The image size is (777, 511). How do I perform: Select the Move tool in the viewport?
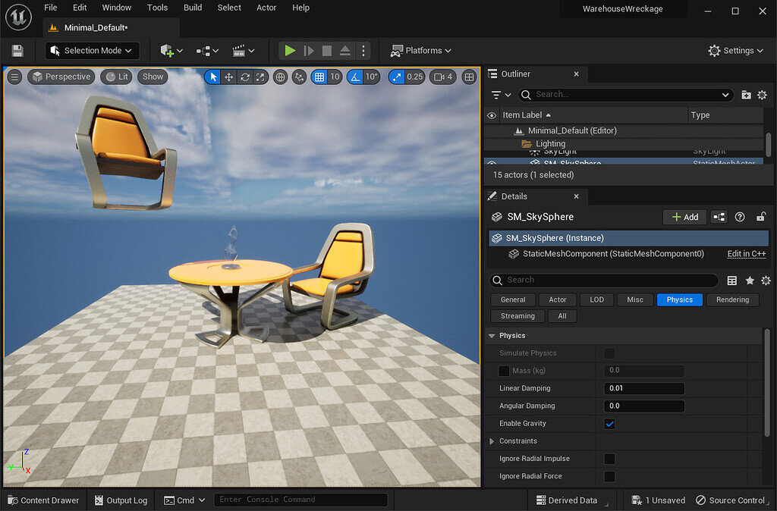(229, 77)
